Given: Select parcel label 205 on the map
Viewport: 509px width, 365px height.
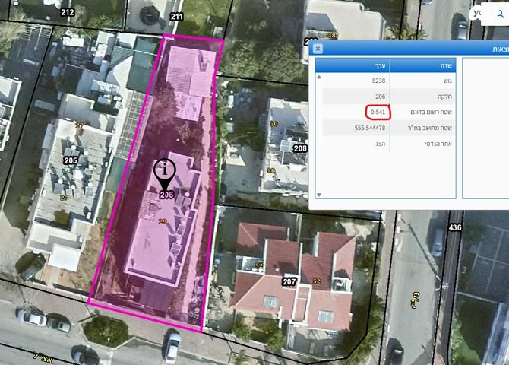Looking at the screenshot, I should click(71, 160).
